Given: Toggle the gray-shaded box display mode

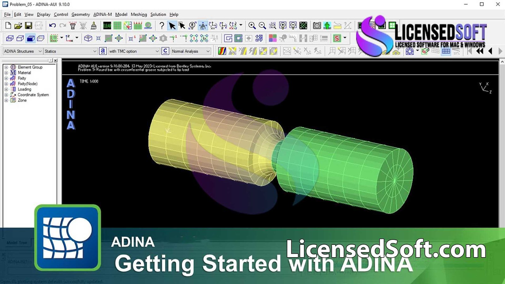Looking at the screenshot, I should [x=40, y=38].
